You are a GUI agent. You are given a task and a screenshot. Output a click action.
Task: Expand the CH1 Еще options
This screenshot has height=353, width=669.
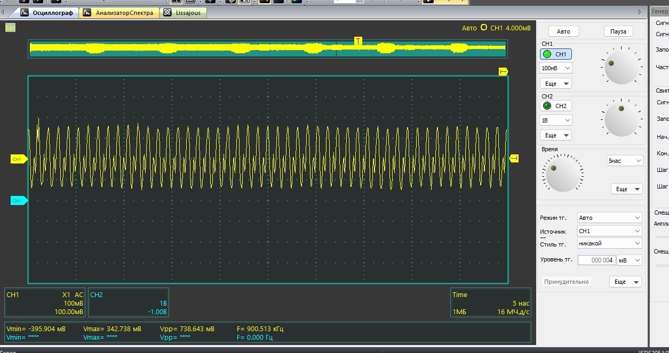555,84
